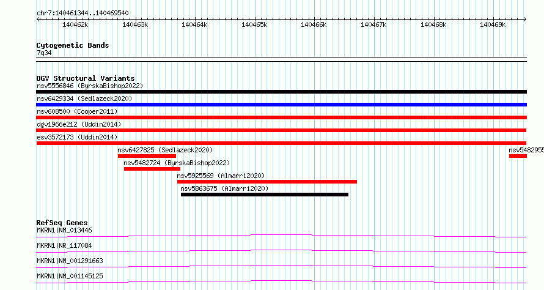
Task: Click the black nsv5556846 variant bar
Action: pos(281,92)
